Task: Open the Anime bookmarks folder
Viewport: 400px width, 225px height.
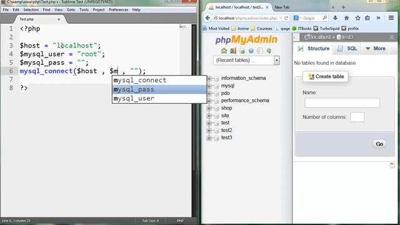Action: pos(240,29)
